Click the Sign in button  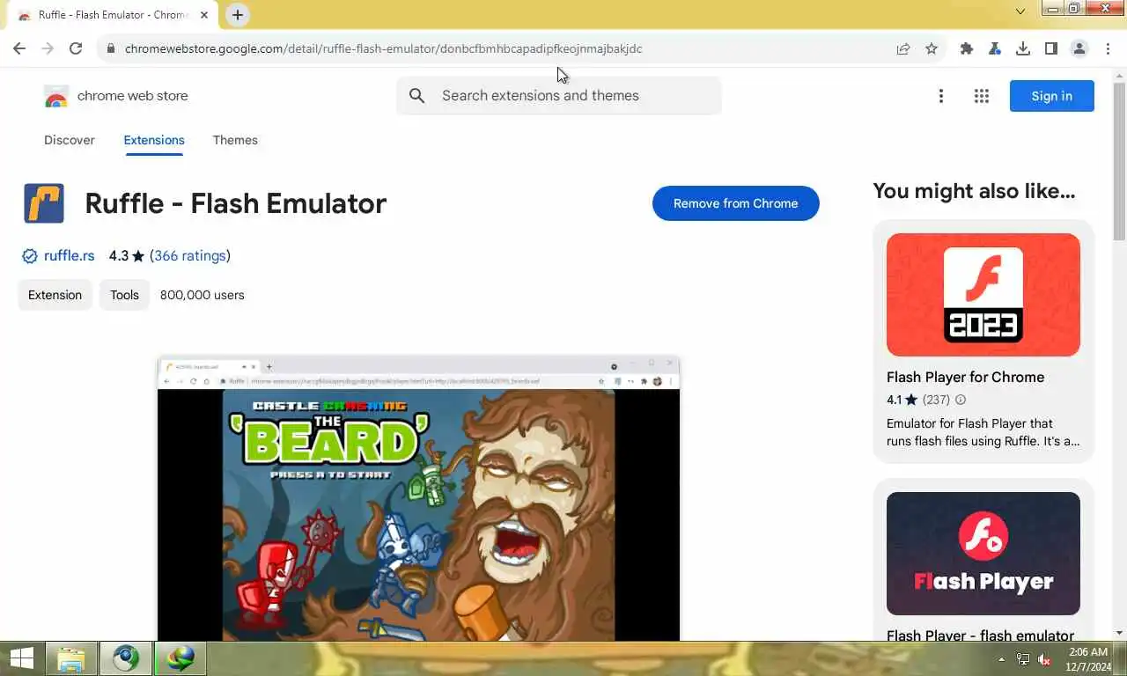pos(1052,96)
